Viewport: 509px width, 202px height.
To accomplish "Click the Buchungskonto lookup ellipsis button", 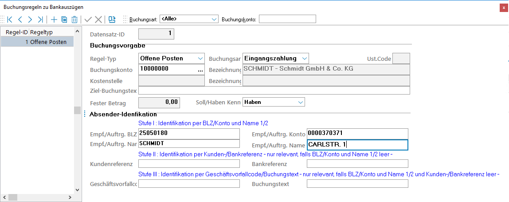I will coord(200,70).
